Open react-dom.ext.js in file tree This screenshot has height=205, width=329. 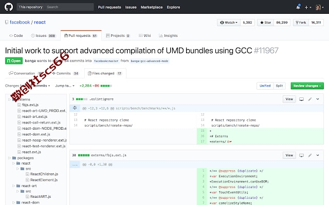pyautogui.click(x=36, y=134)
